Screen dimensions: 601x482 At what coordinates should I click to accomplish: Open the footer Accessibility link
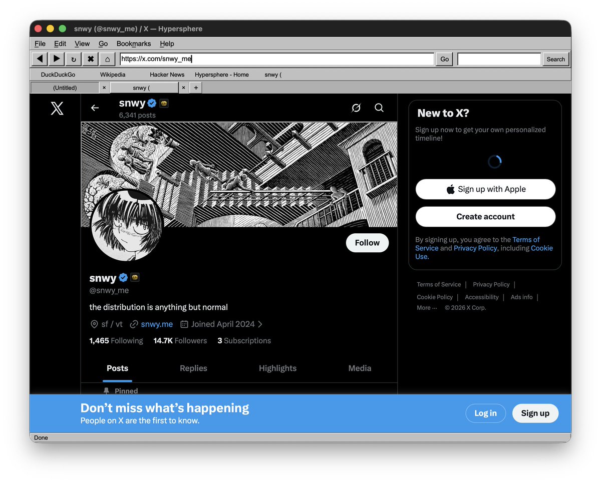coord(482,297)
